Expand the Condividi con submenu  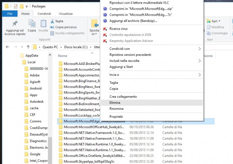point(199,49)
